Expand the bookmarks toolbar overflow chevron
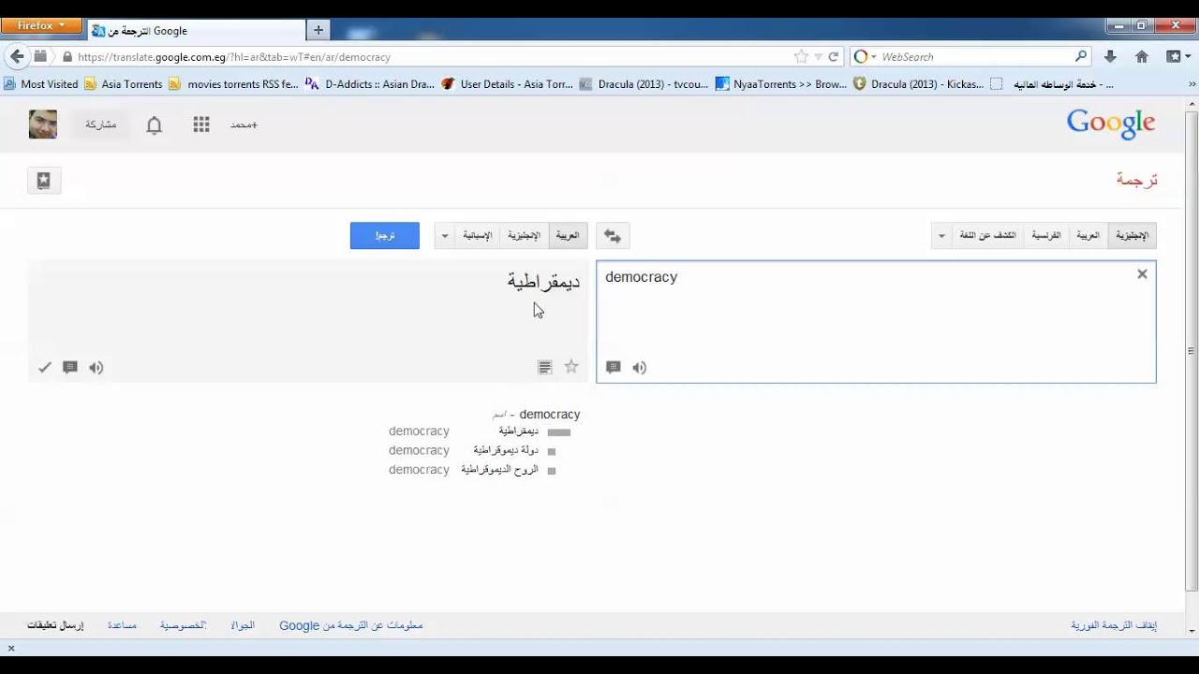The width and height of the screenshot is (1199, 674). [x=1192, y=84]
